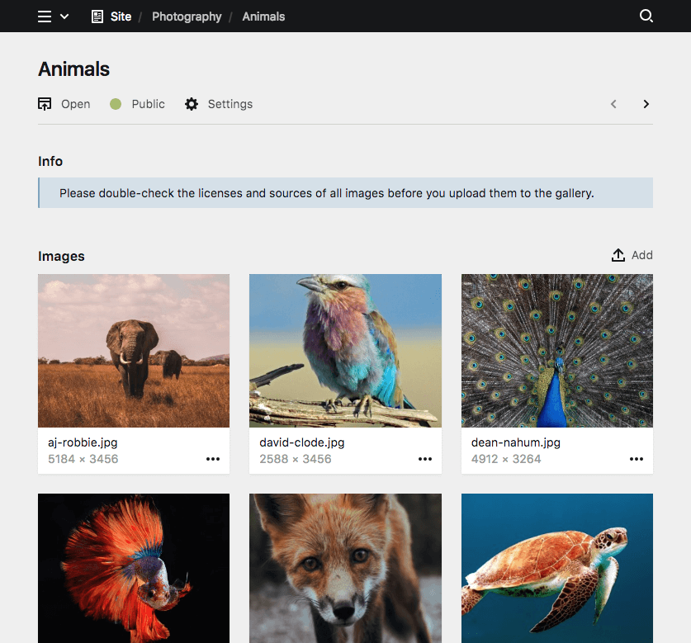Open options menu for aj-robbie.jpg
The image size is (691, 643).
point(213,459)
